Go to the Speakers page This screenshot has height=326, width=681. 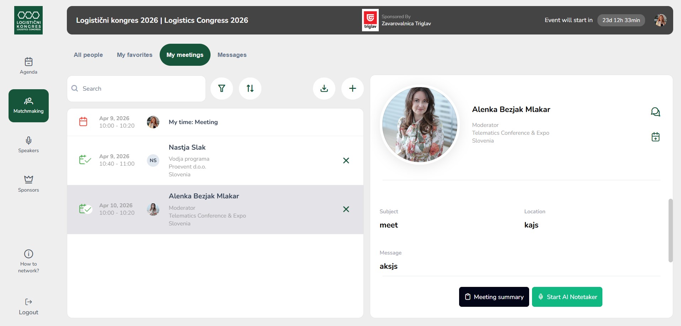pos(28,145)
